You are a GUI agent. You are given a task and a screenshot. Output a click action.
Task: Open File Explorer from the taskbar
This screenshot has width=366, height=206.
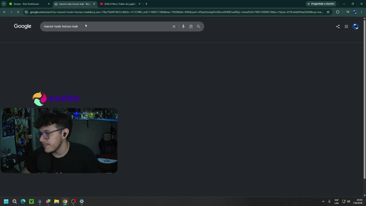57,201
